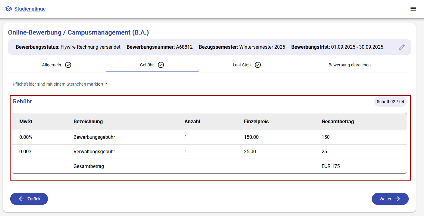
Task: Click the Bezugssemester Wintersemester 2025 text
Action: [242, 47]
